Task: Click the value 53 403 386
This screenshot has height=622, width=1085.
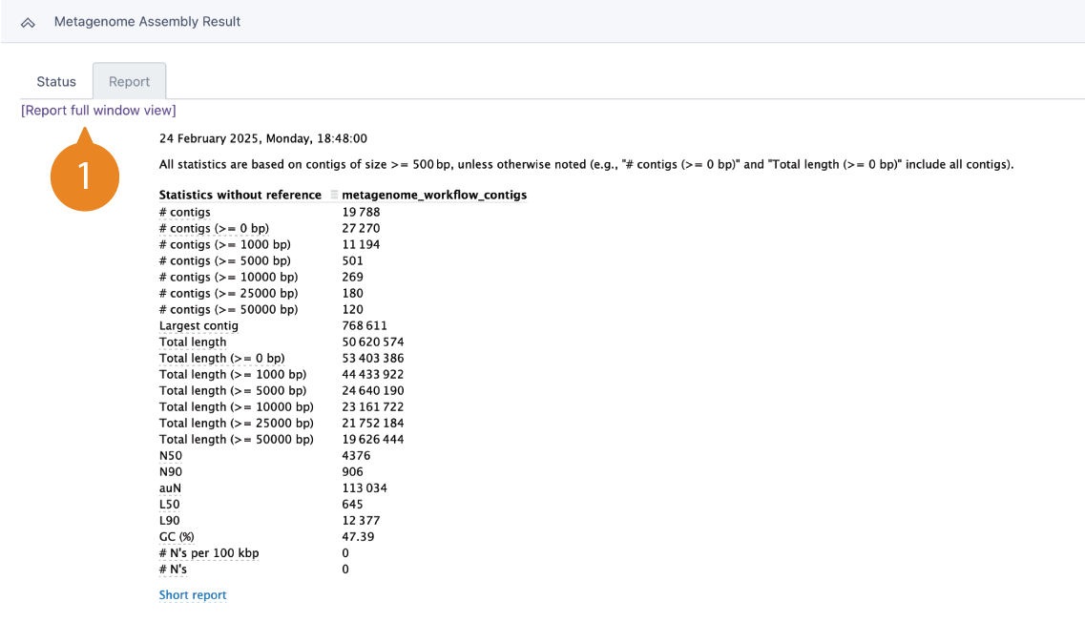Action: (x=373, y=359)
